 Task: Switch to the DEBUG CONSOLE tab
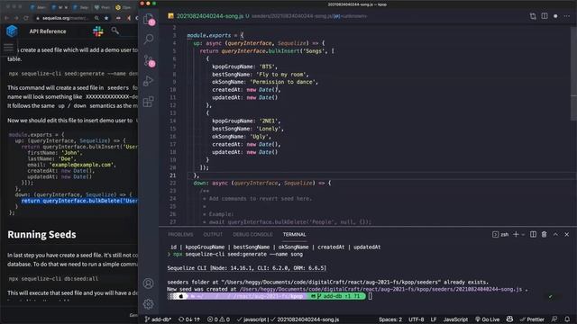click(252, 234)
